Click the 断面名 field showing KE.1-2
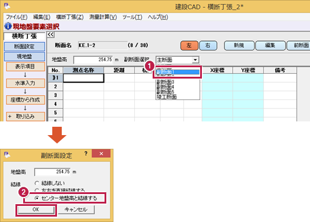This screenshot has height=222, width=310. (x=103, y=45)
